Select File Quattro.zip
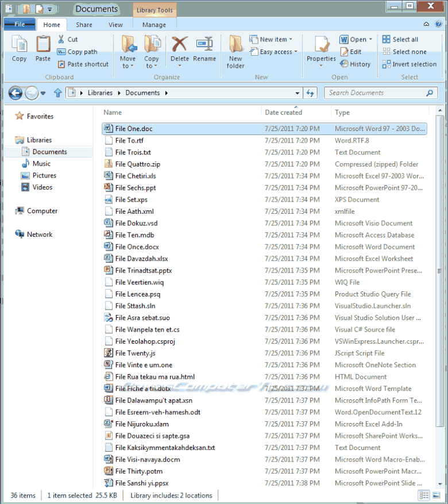Viewport: 448px width, 504px height. tap(264, 164)
